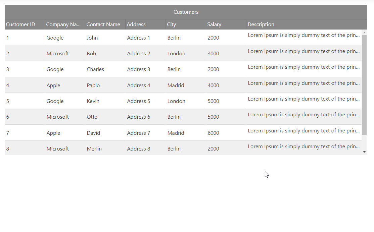Click the Customers table title bar
Viewport: 374px width, 232px height.
click(x=186, y=12)
